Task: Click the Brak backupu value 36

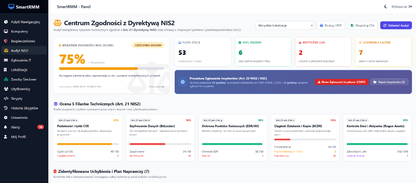Action: click(334, 156)
